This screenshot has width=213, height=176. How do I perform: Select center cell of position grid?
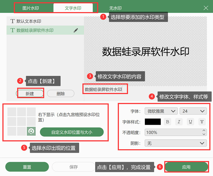[22, 122]
